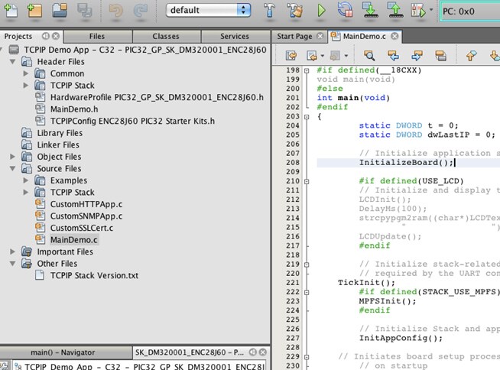The image size is (500, 370).
Task: Select the CustomSNMPApp.c file
Action: (86, 216)
